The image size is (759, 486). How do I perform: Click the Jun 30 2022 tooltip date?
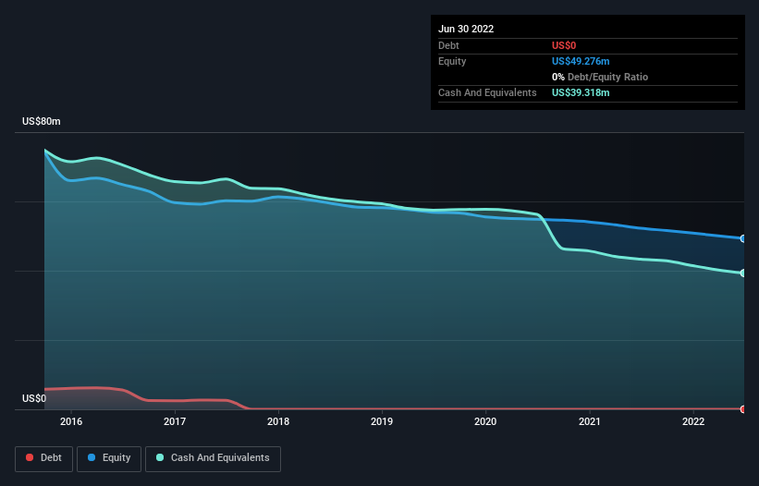[x=466, y=29]
